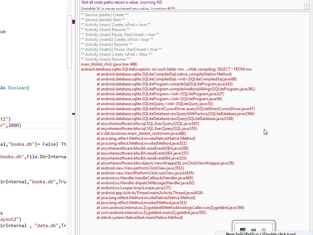Click the globe download manager tray icon

coord(253,231)
